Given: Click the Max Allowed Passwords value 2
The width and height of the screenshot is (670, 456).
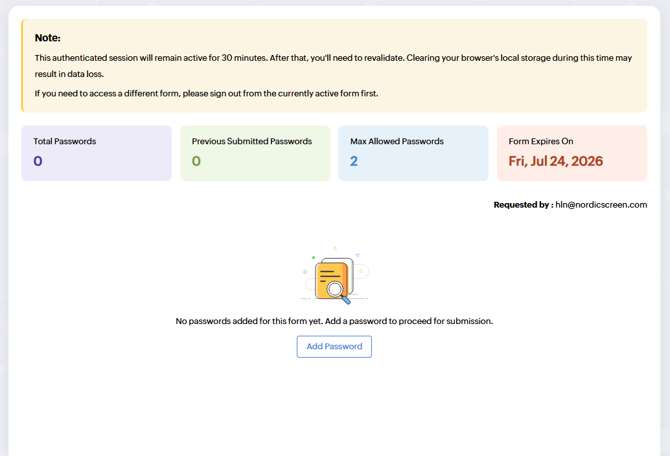Looking at the screenshot, I should pos(354,161).
